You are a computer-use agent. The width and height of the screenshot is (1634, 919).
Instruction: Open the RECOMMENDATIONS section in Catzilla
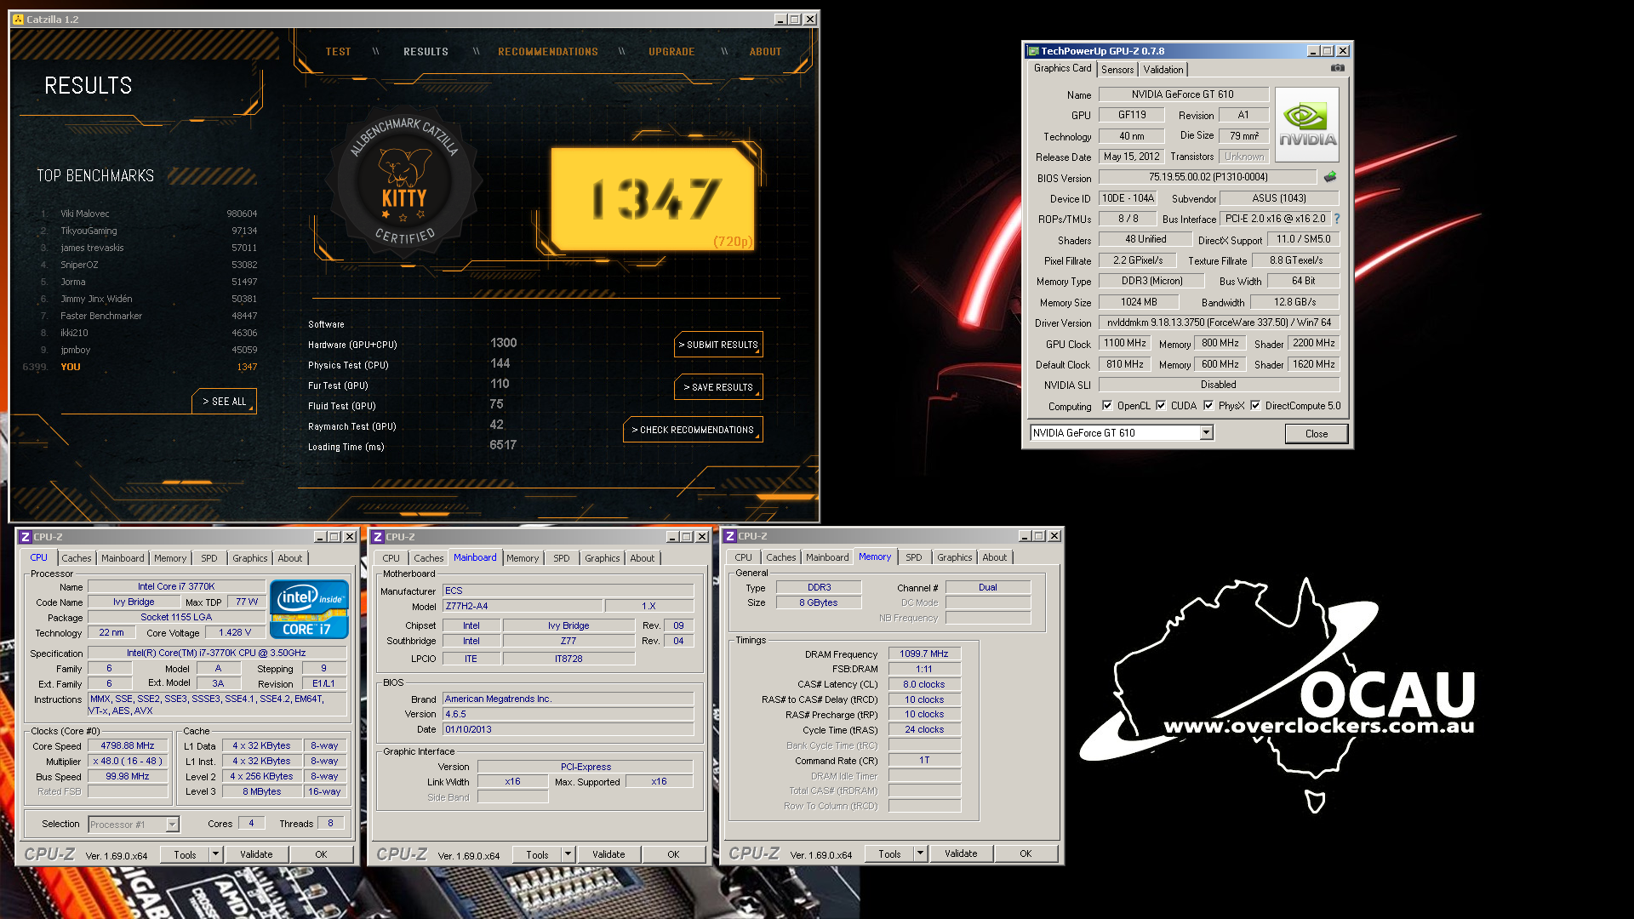548,52
